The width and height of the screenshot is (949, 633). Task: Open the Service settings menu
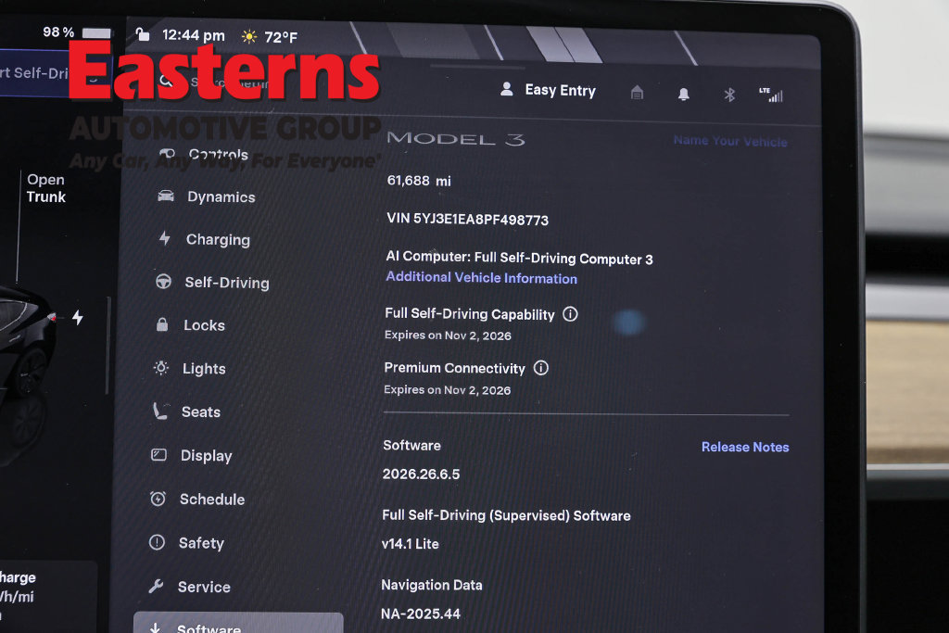click(x=189, y=587)
